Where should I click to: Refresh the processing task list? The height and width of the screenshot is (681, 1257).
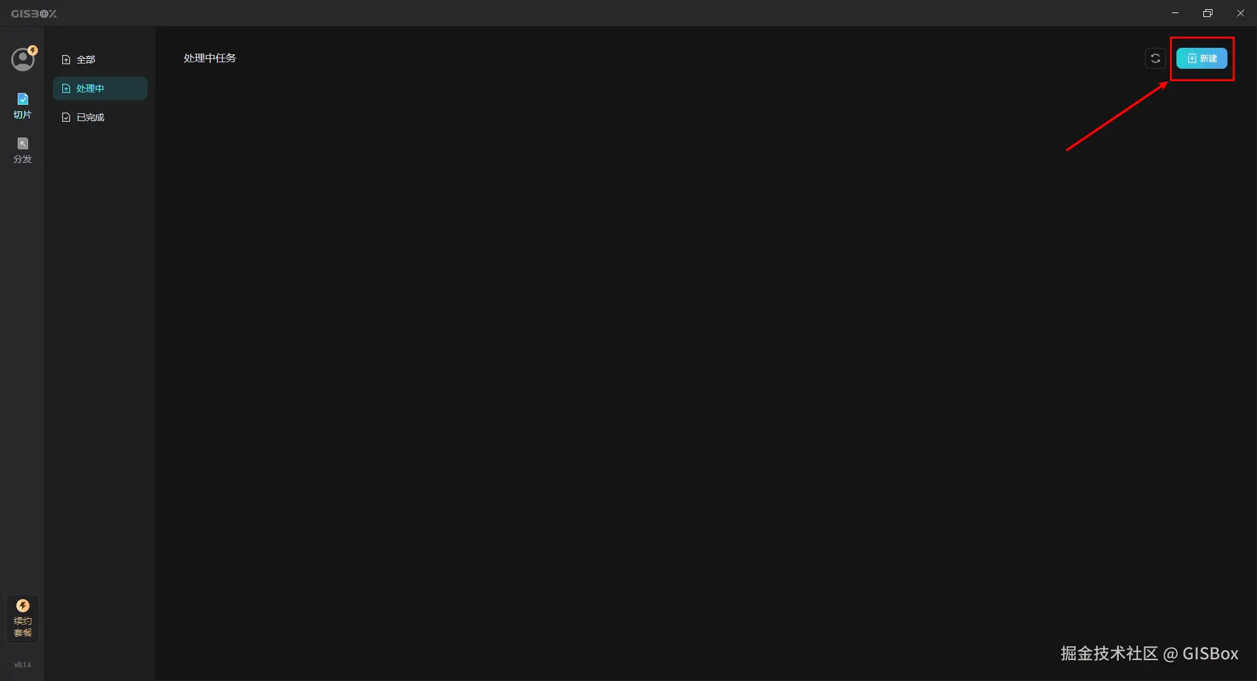[1156, 58]
